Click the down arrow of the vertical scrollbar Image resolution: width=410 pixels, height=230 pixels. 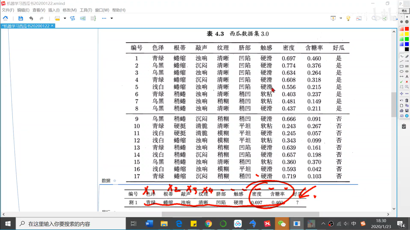[394, 209]
